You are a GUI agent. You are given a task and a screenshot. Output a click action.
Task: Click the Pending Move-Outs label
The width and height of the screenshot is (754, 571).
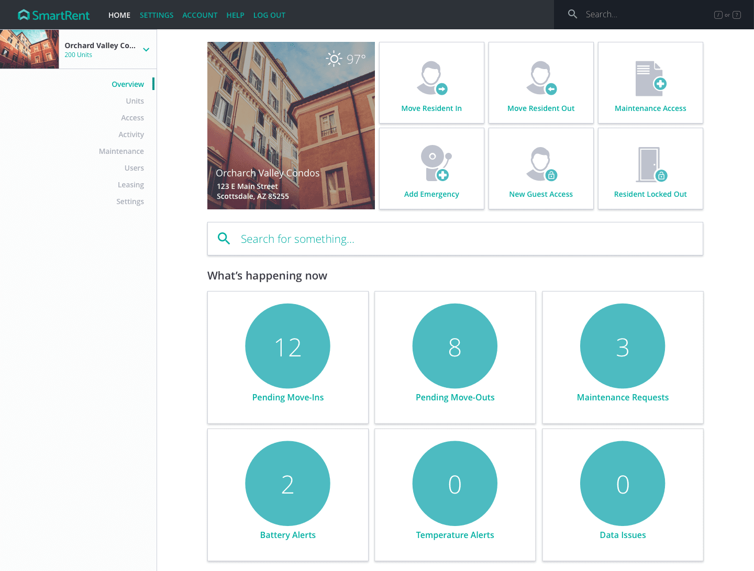click(x=455, y=397)
